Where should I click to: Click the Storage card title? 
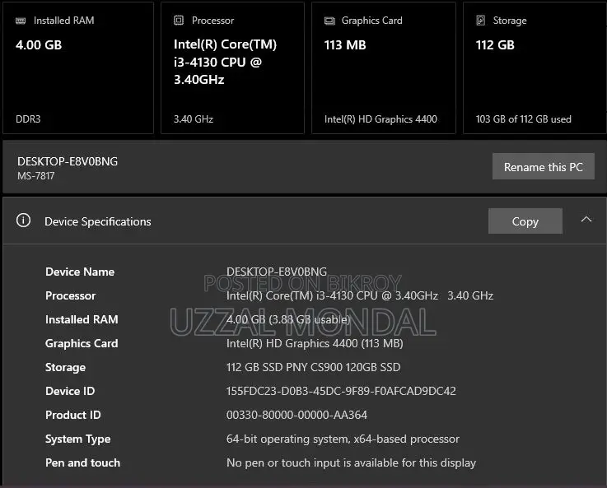pyautogui.click(x=510, y=21)
